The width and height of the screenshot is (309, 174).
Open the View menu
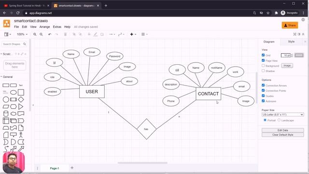[33, 27]
